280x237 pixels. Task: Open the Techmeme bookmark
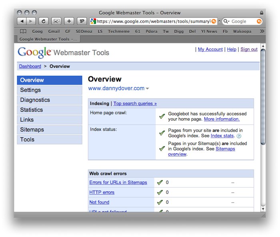(119, 32)
